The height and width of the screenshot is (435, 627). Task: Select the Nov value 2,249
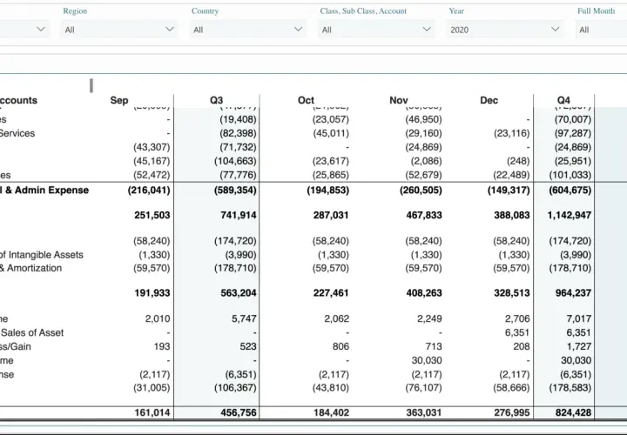pyautogui.click(x=431, y=318)
